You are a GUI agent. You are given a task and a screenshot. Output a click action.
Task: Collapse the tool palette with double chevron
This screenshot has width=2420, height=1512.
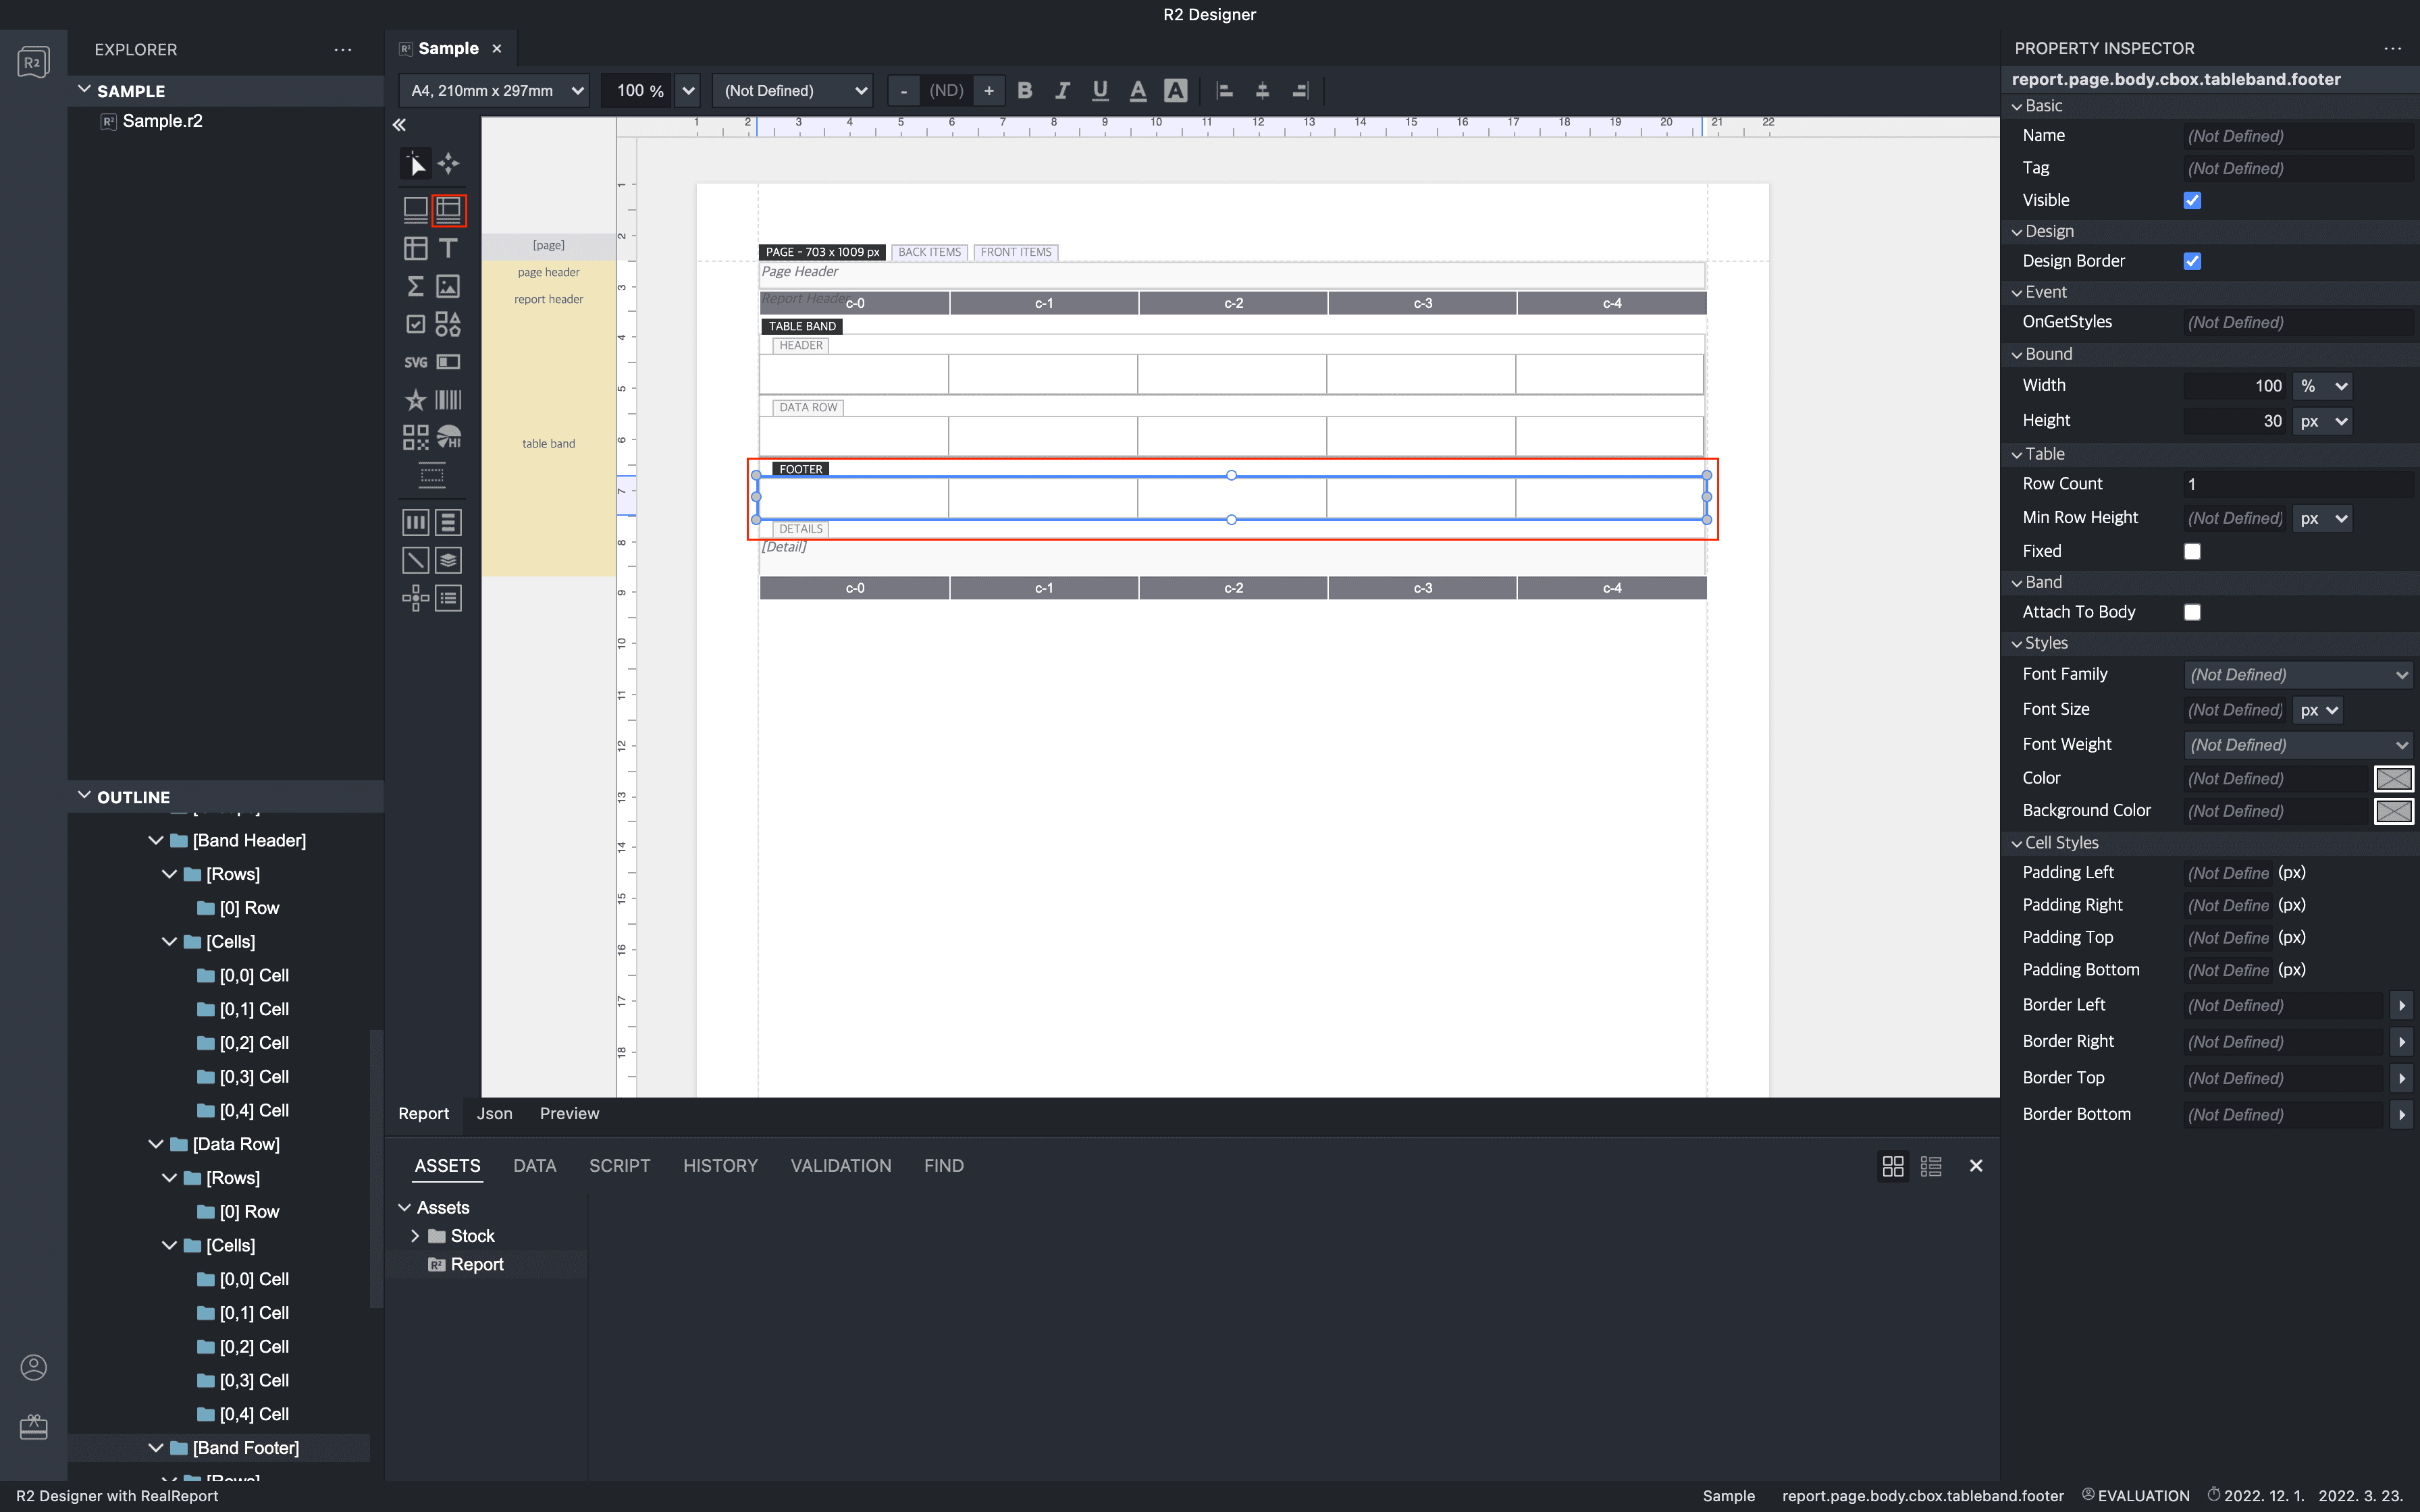(399, 125)
